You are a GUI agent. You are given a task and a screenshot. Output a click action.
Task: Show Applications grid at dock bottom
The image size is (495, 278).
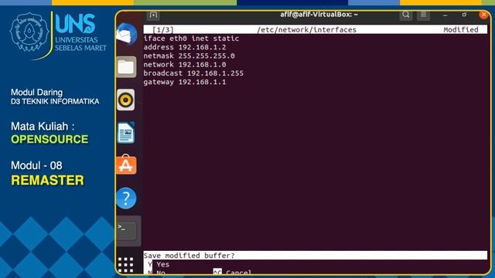point(125,265)
